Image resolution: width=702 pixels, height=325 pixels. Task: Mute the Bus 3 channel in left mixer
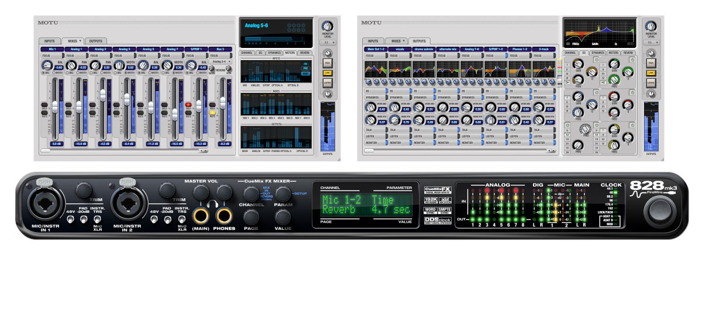point(212,112)
